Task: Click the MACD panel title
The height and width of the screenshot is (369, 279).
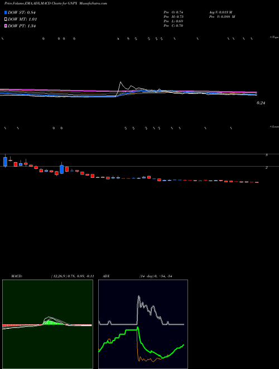Action: pyautogui.click(x=17, y=276)
